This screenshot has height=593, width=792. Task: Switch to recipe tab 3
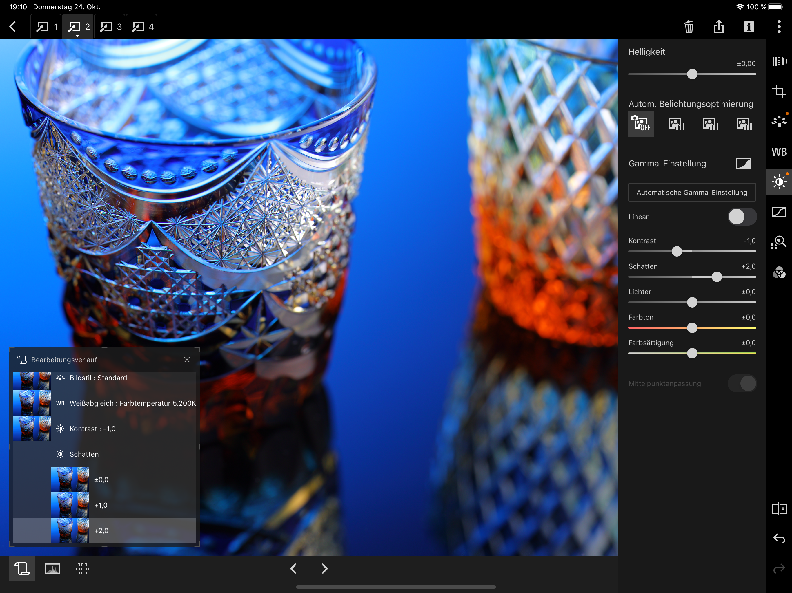pos(110,27)
